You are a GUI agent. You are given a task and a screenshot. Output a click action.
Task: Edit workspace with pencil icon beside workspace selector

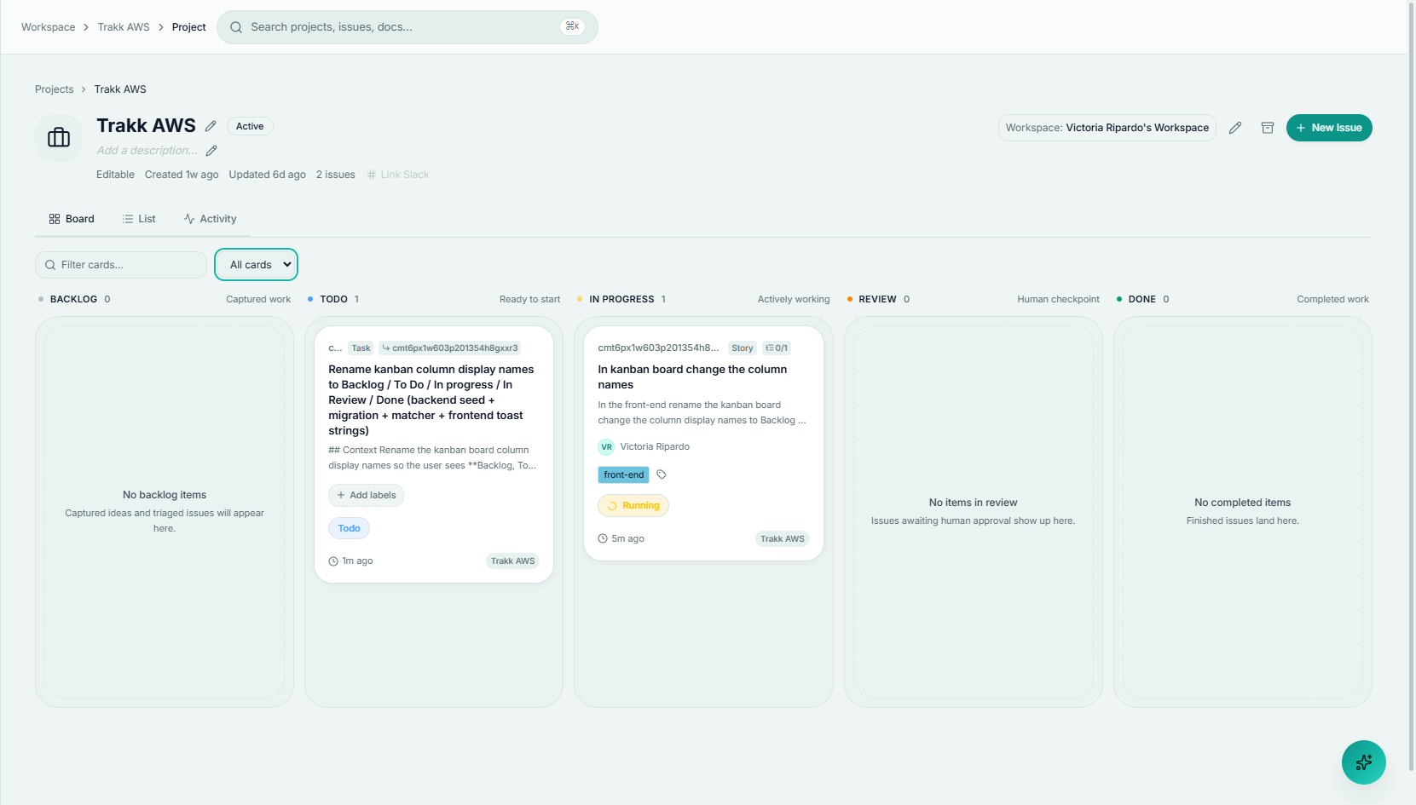[1234, 128]
